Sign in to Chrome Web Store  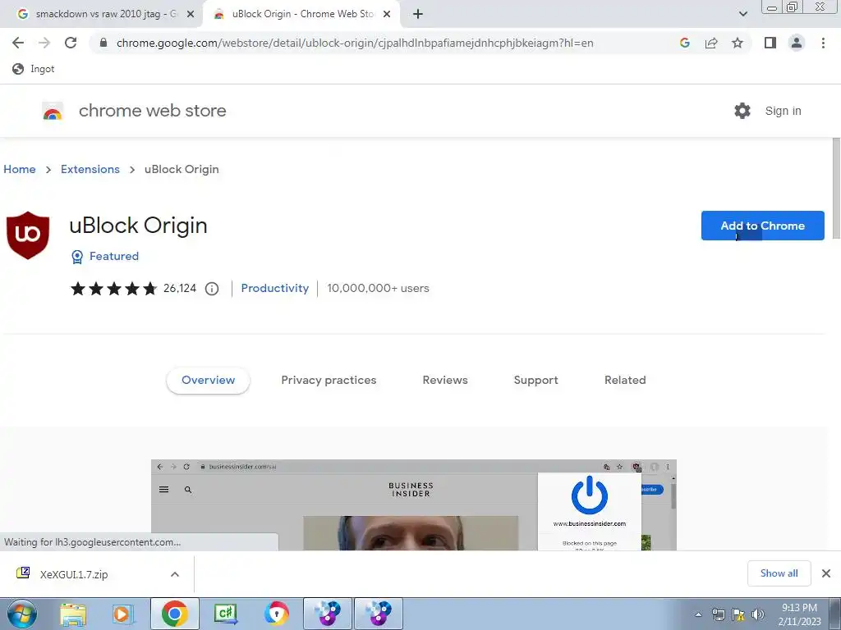coord(783,111)
